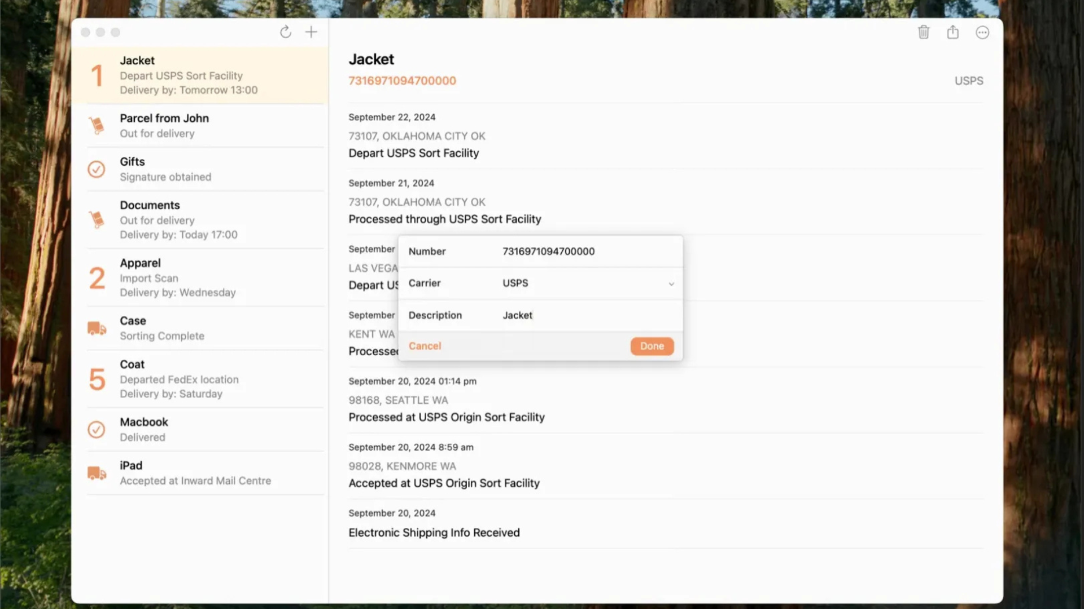Screen dimensions: 1084x609
Task: Click the truck icon beside iPad
Action: point(97,473)
